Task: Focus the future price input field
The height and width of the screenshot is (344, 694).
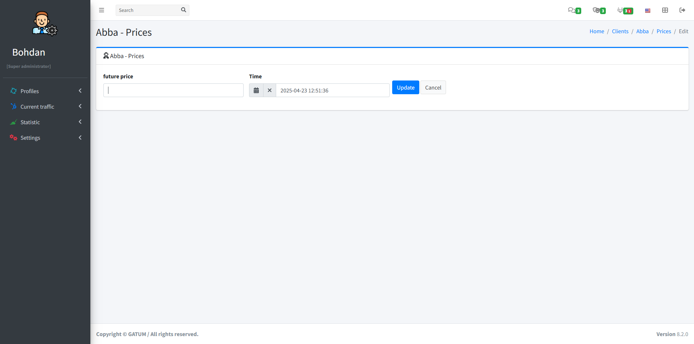Action: [173, 90]
